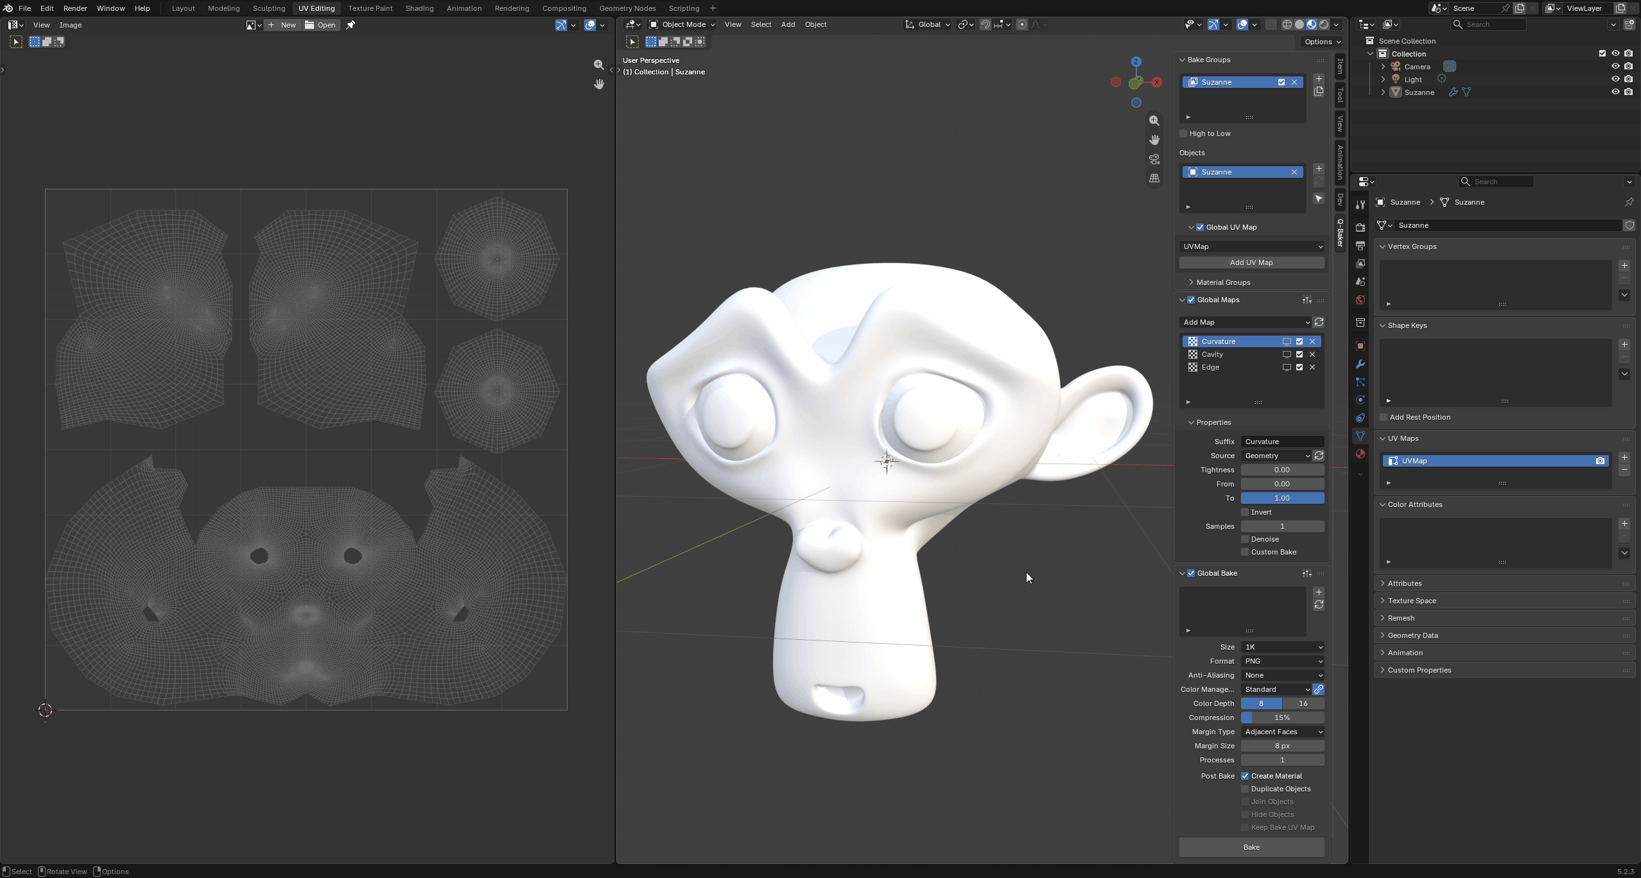Open the Format PNG dropdown

(x=1282, y=661)
